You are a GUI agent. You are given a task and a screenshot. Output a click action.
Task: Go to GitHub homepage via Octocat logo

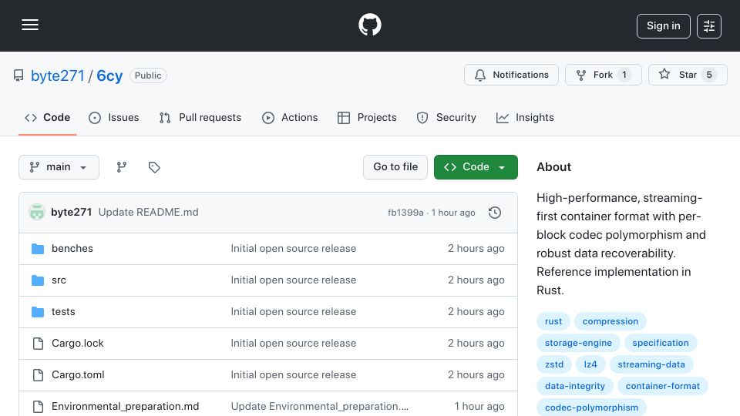tap(369, 25)
